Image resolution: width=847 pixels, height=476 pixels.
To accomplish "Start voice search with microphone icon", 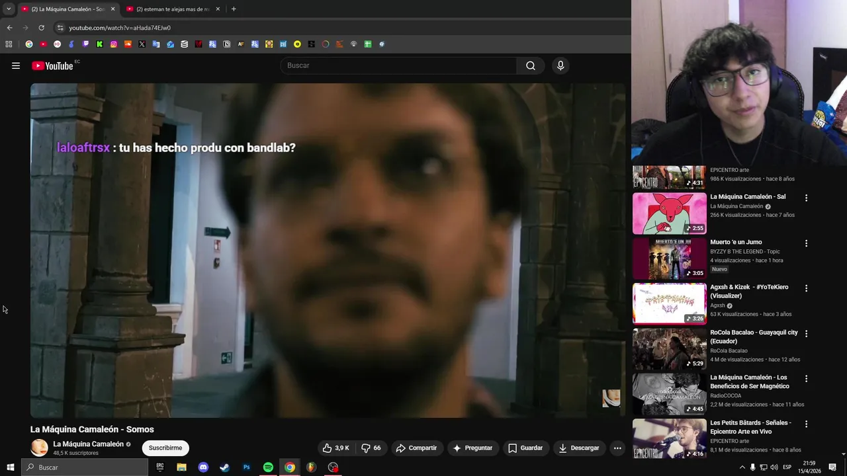I will (560, 65).
